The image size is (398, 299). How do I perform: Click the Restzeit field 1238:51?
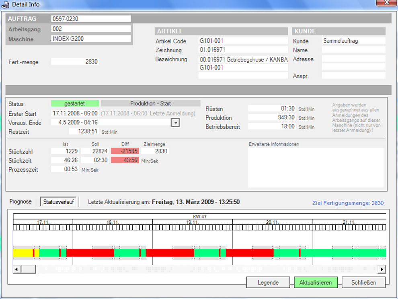84,131
